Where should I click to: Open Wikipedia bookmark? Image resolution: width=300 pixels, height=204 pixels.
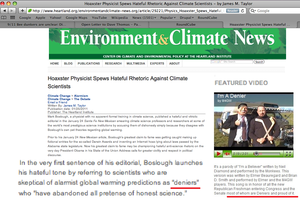pyautogui.click(x=119, y=18)
